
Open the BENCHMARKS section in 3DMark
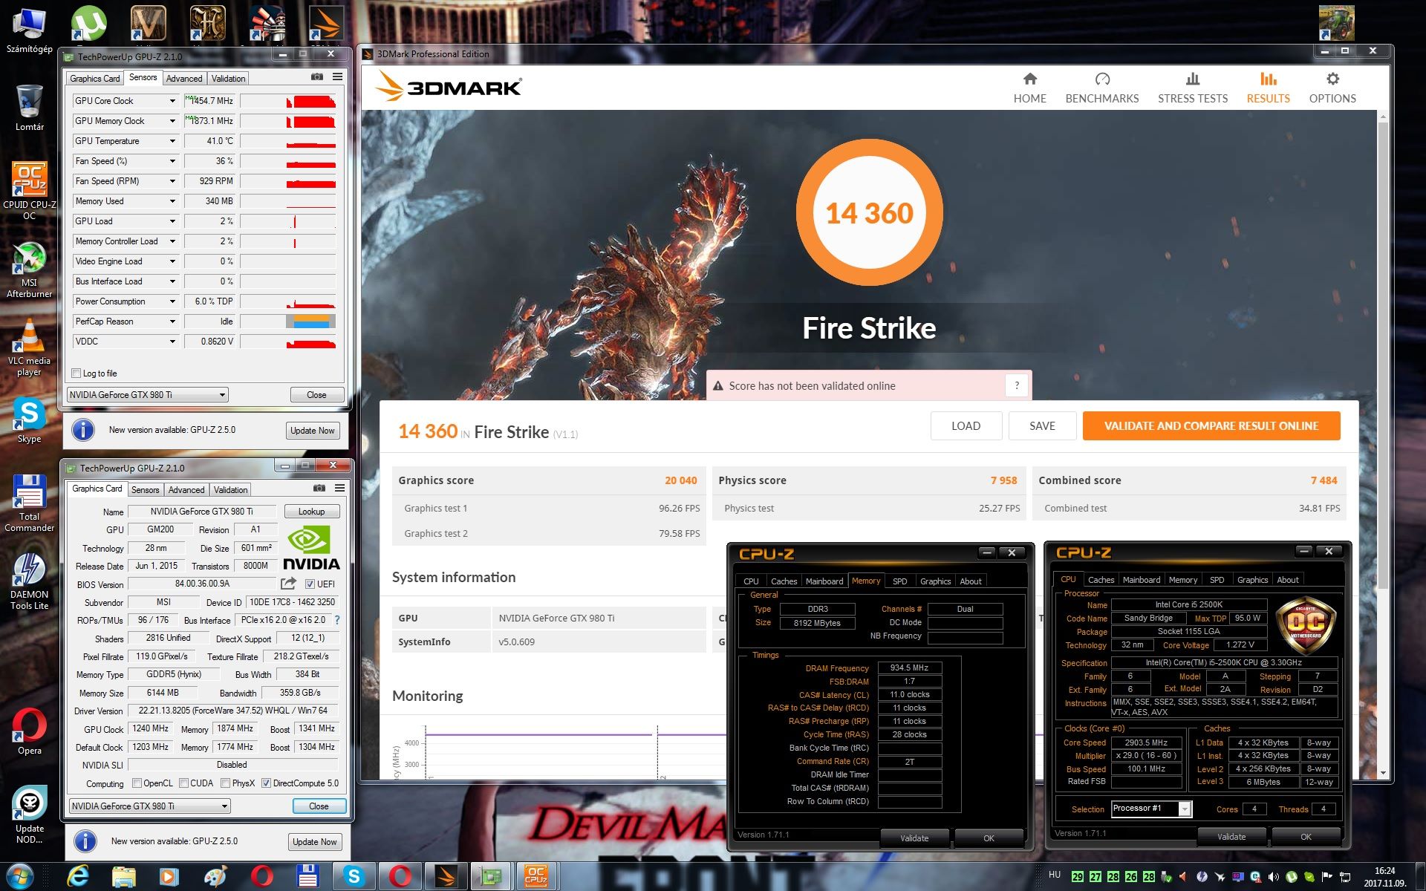pos(1101,88)
